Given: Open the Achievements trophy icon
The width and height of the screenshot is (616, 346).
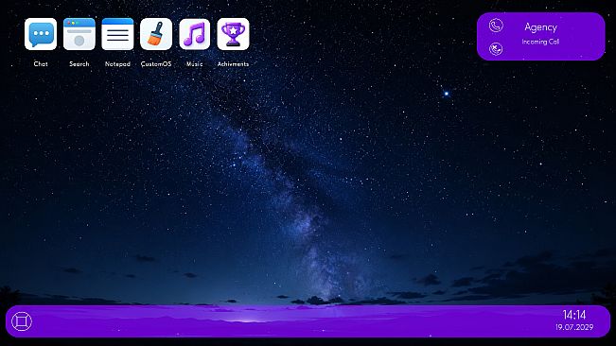Looking at the screenshot, I should pyautogui.click(x=233, y=34).
